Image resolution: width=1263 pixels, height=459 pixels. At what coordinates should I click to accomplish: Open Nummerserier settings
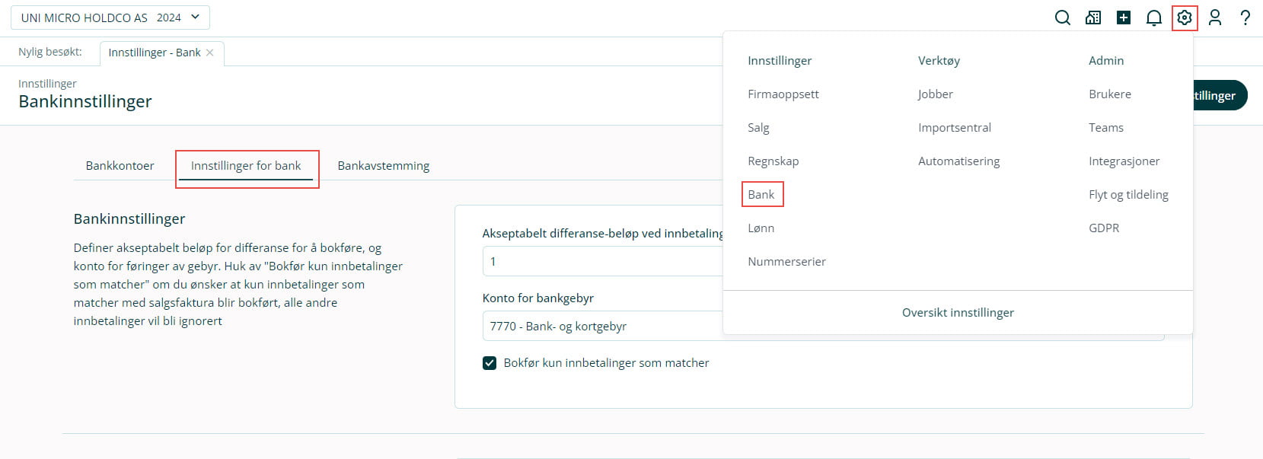click(x=786, y=262)
